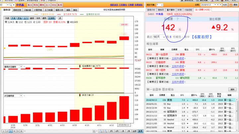Image resolution: width=239 pixels, height=134 pixels.
Task: Click the previous date arrow
Action: (x=218, y=5)
